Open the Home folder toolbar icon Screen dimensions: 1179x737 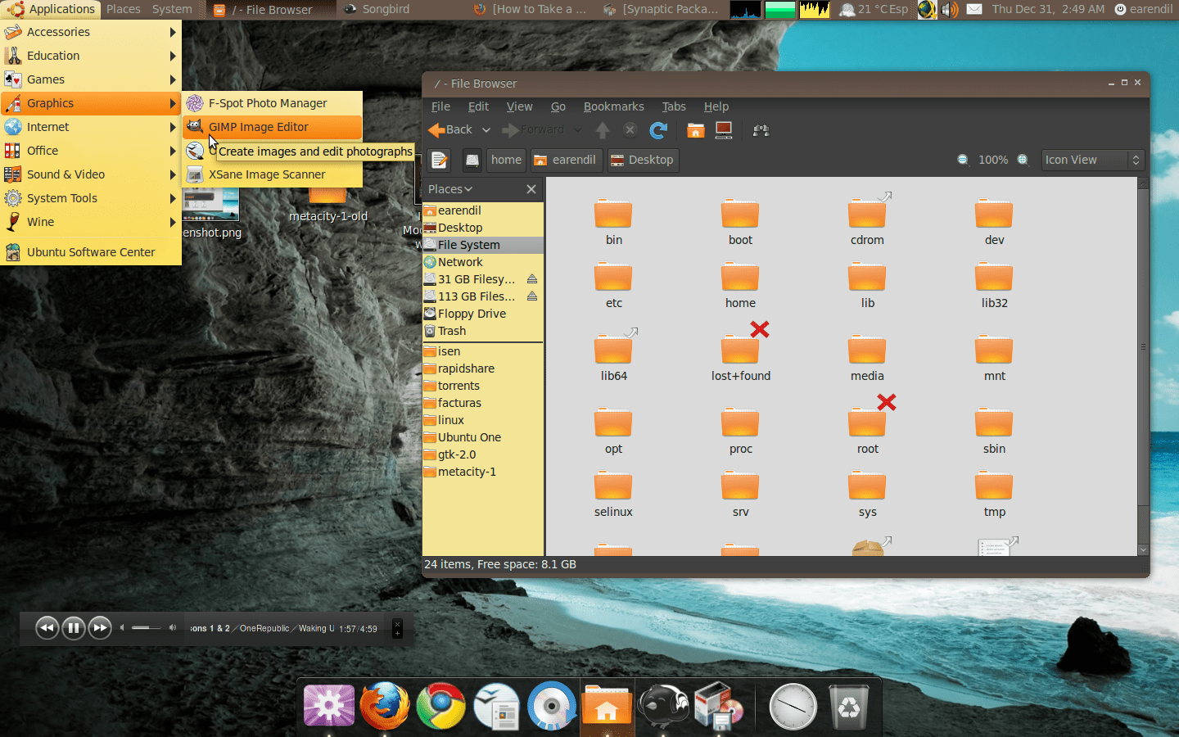pos(695,129)
